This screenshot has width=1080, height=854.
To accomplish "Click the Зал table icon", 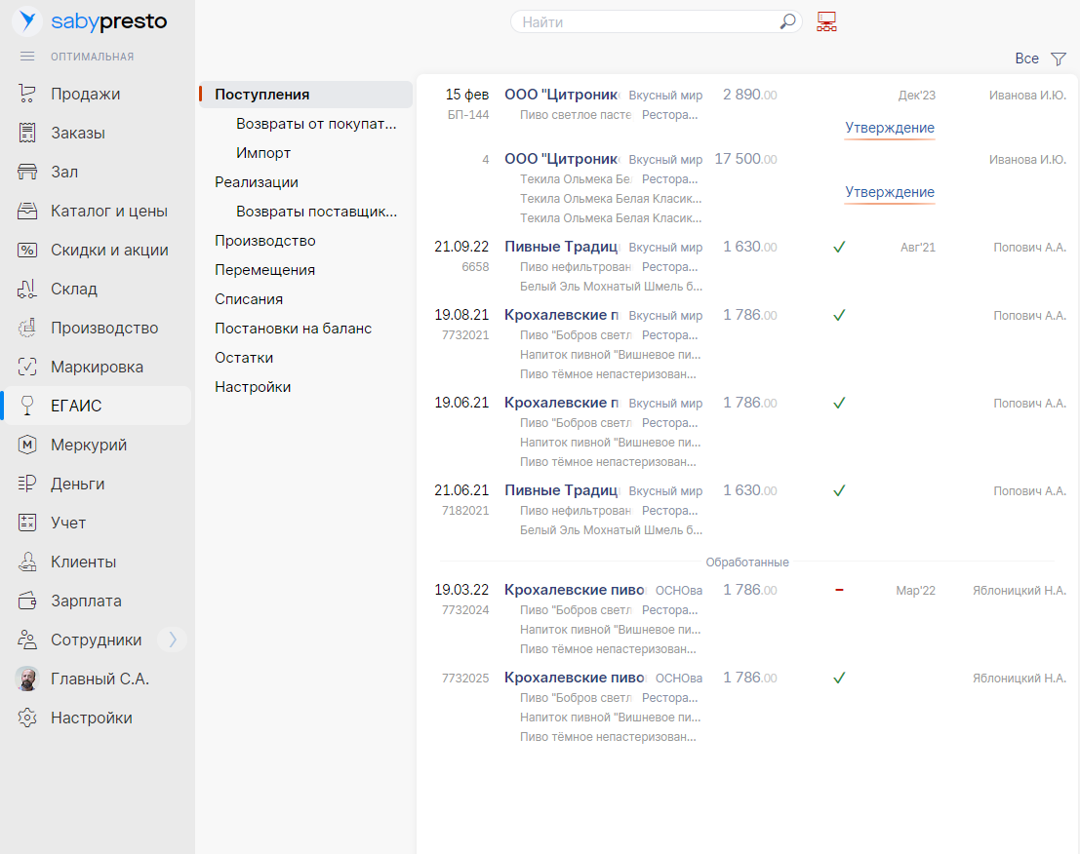I will point(27,172).
